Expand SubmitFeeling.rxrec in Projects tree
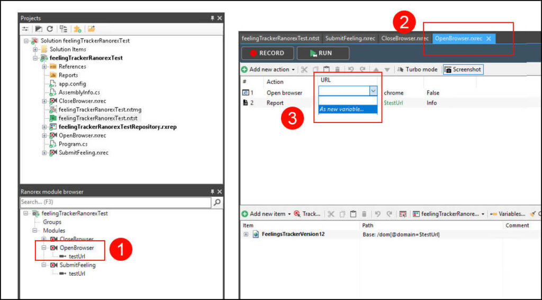The width and height of the screenshot is (542, 300). [44, 153]
